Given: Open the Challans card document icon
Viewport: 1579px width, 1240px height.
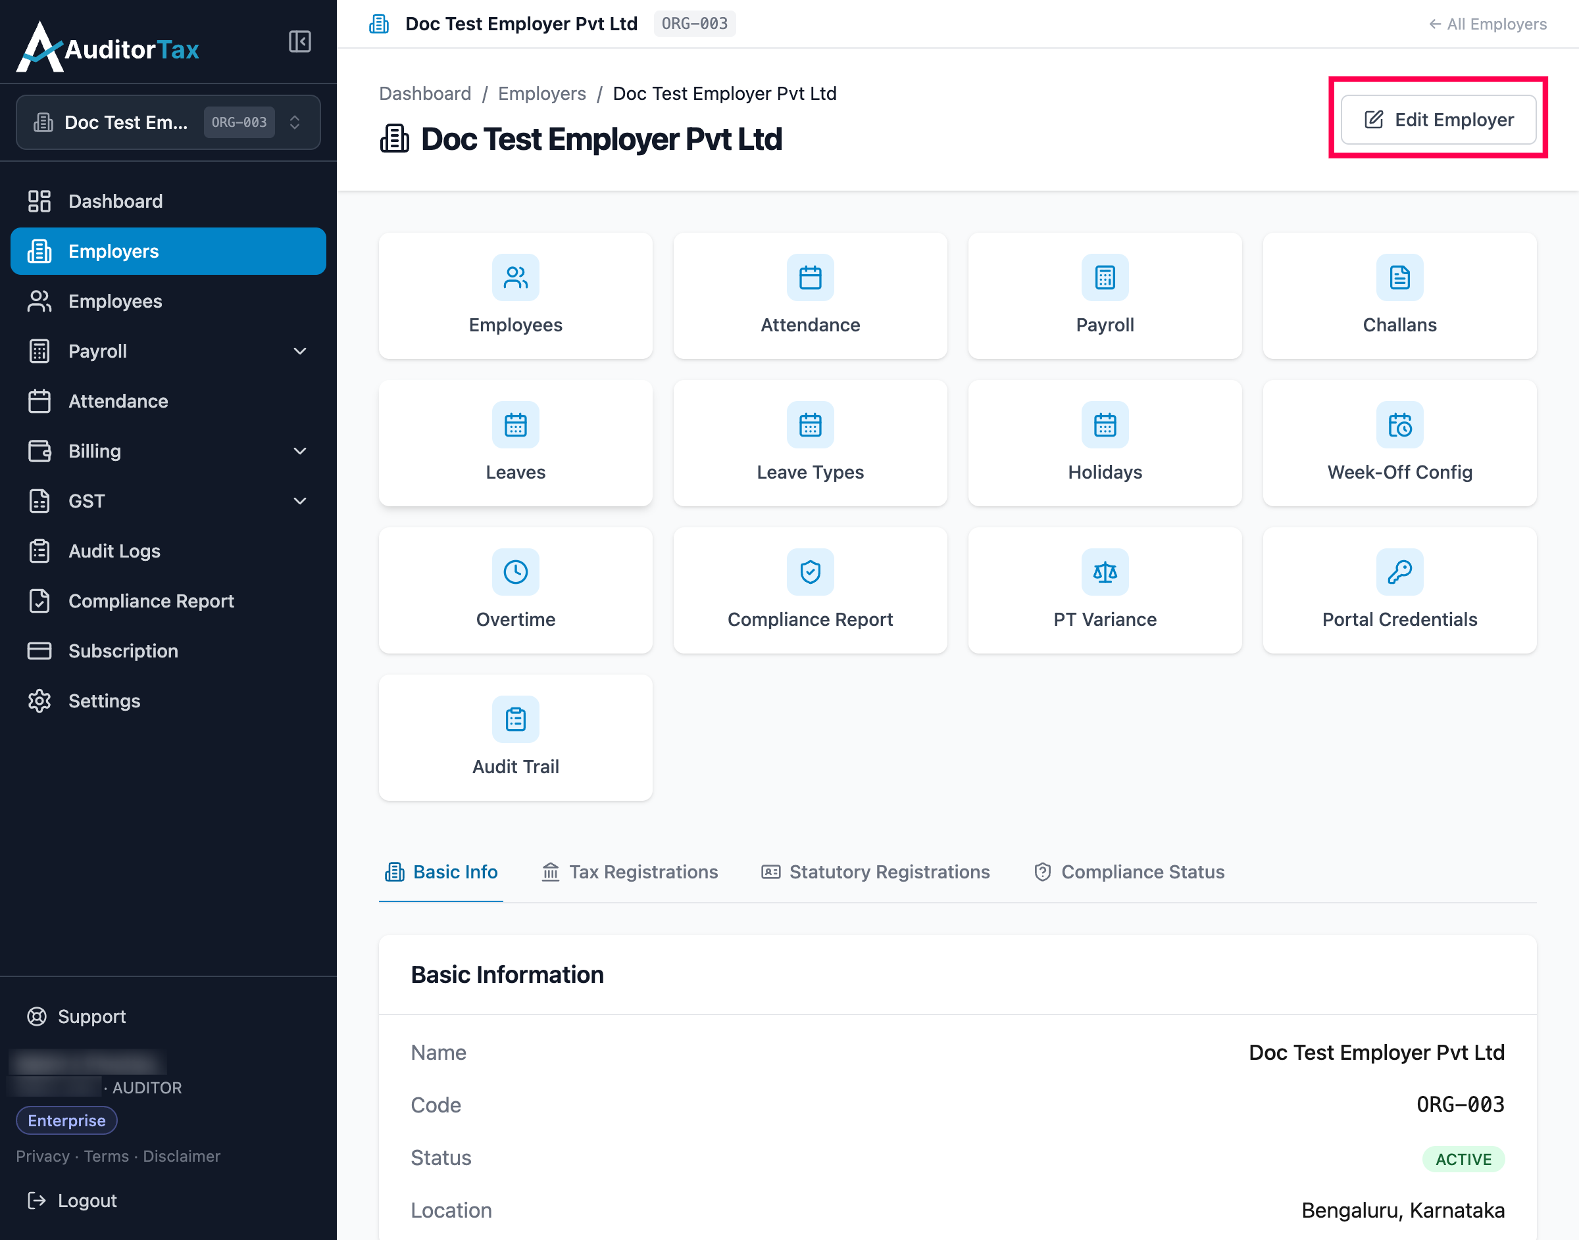Looking at the screenshot, I should coord(1399,277).
